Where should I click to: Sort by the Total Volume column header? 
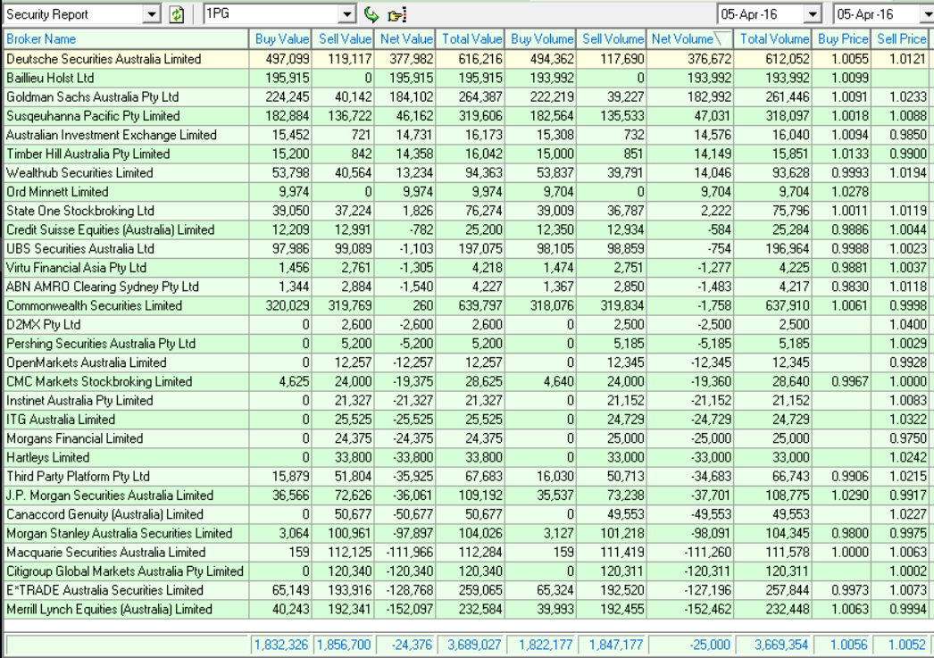(x=773, y=39)
